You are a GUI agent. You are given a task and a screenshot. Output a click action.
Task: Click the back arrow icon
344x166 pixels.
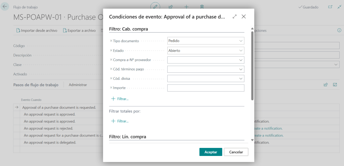(5, 7)
